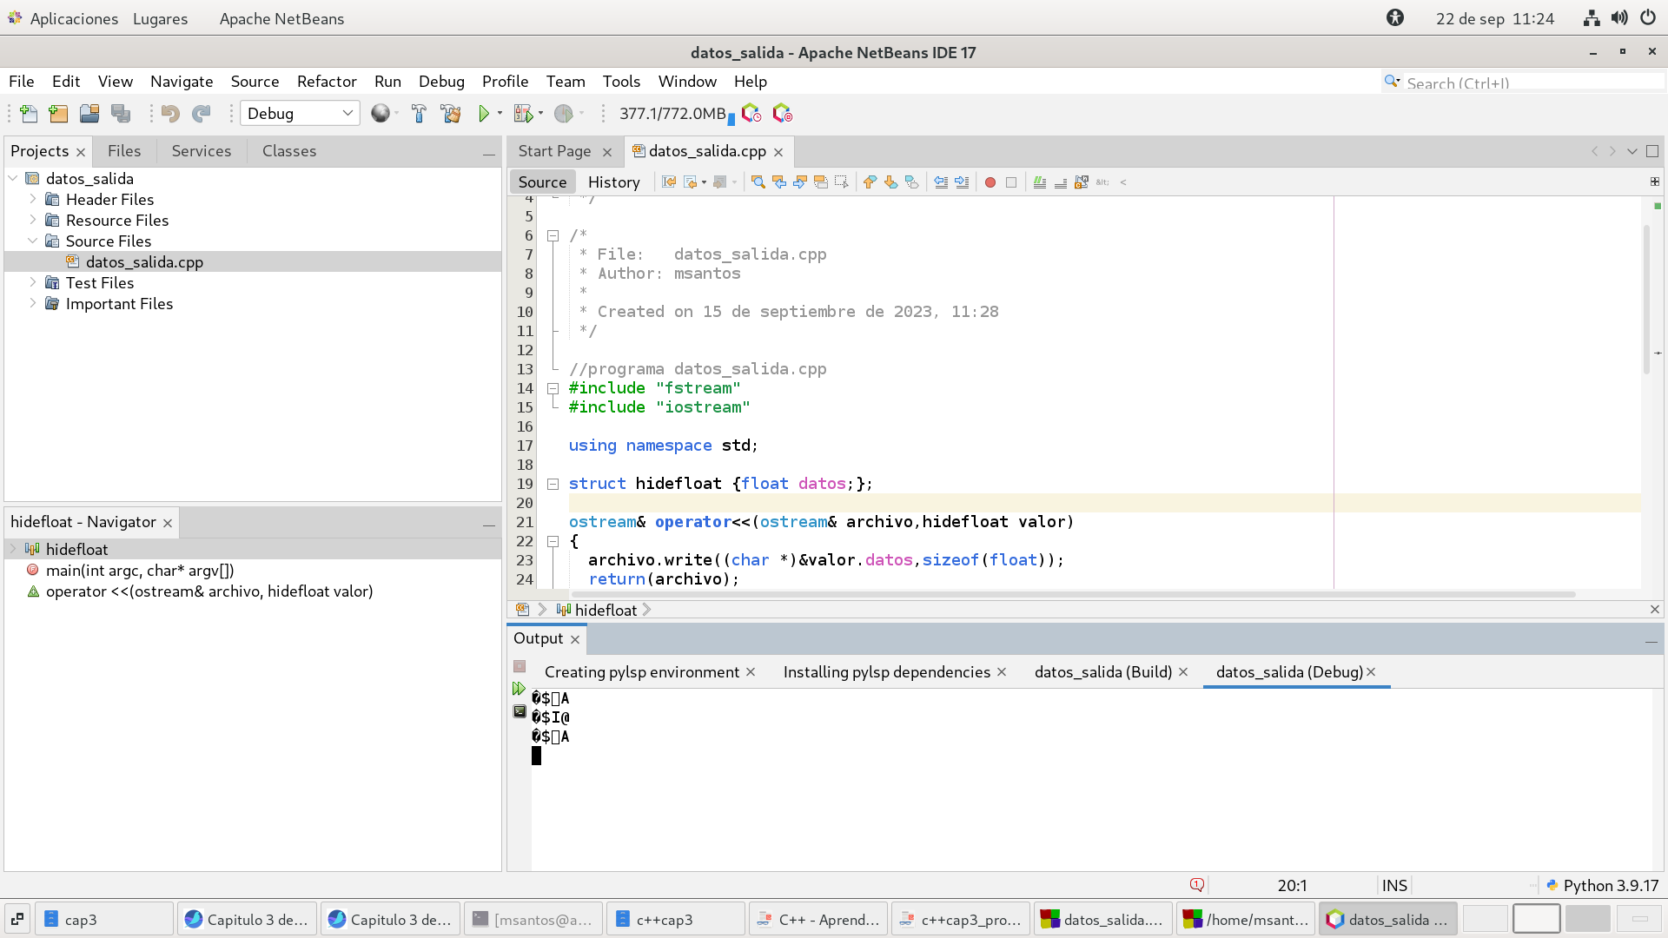Toggle bookmark icon in editor toolbar
Image resolution: width=1668 pixels, height=938 pixels.
[x=911, y=182]
